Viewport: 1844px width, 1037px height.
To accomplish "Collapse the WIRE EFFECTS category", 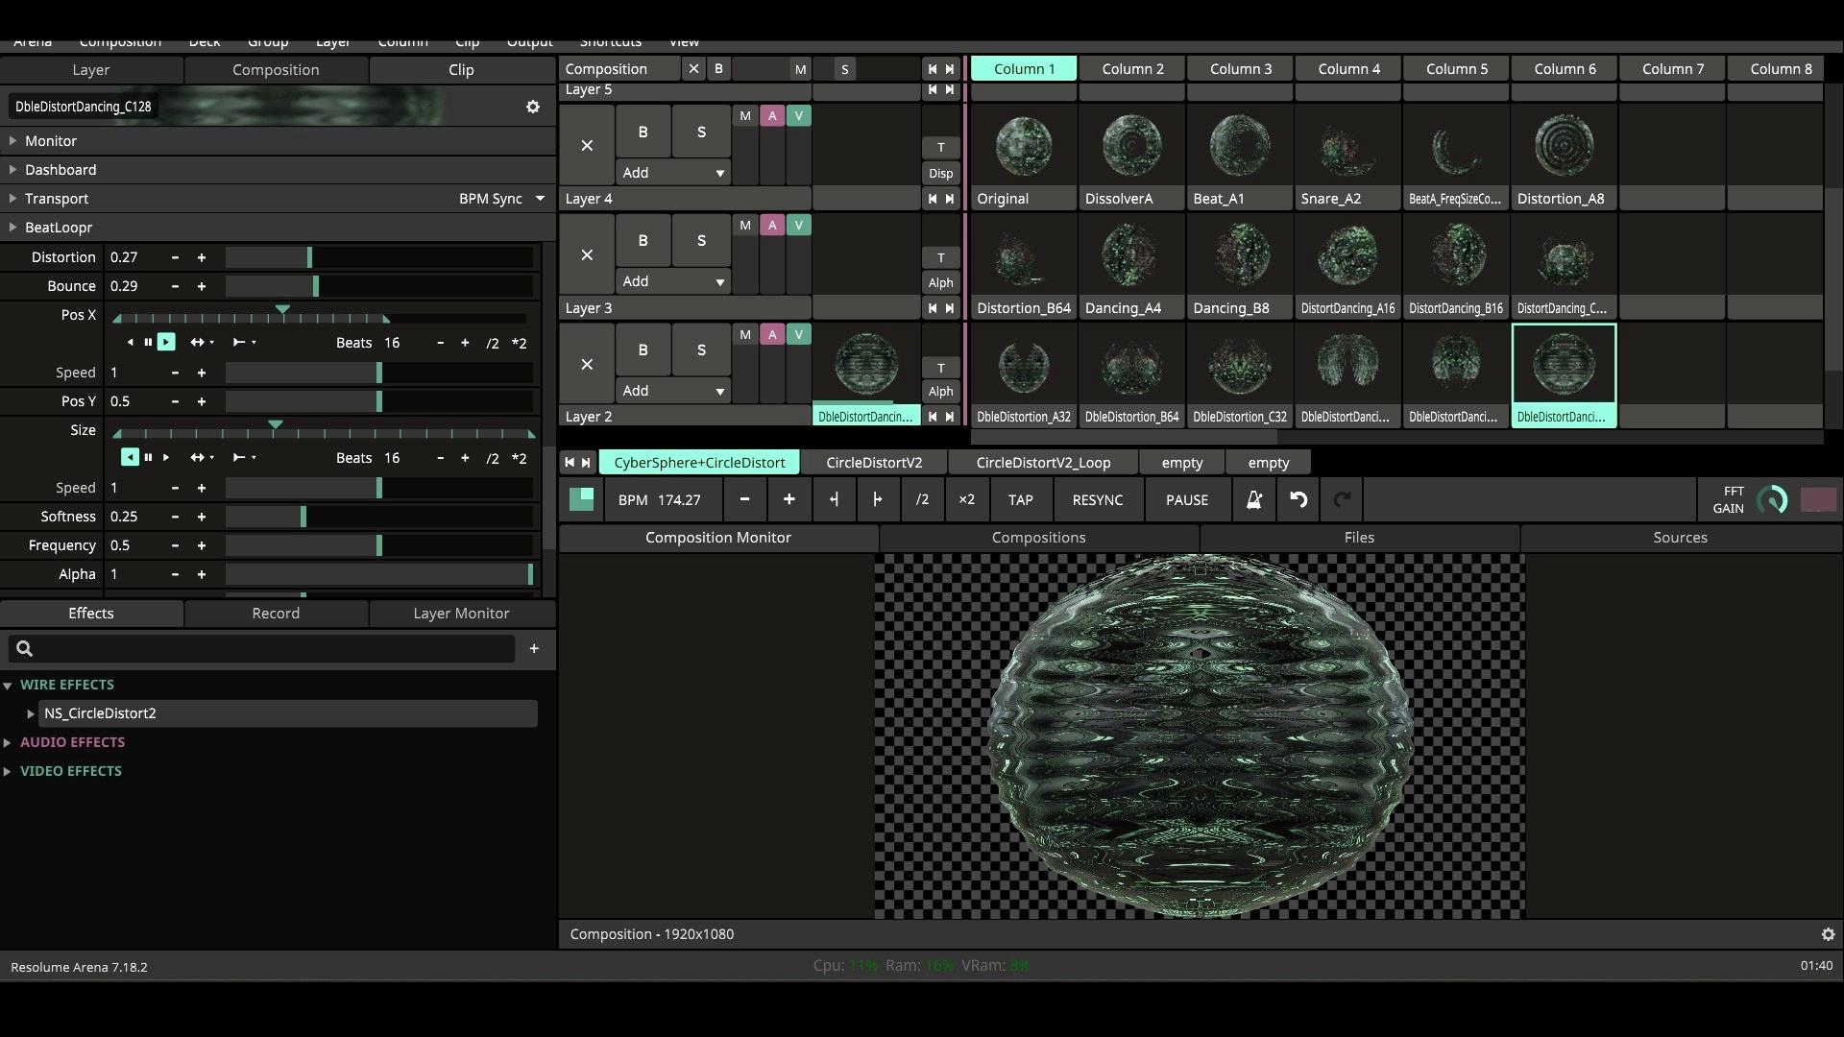I will tap(8, 685).
